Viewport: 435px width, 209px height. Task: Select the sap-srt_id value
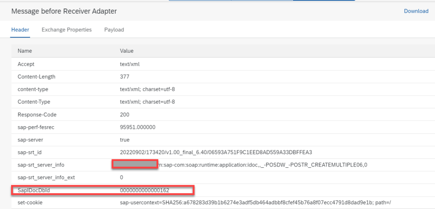tap(216, 152)
